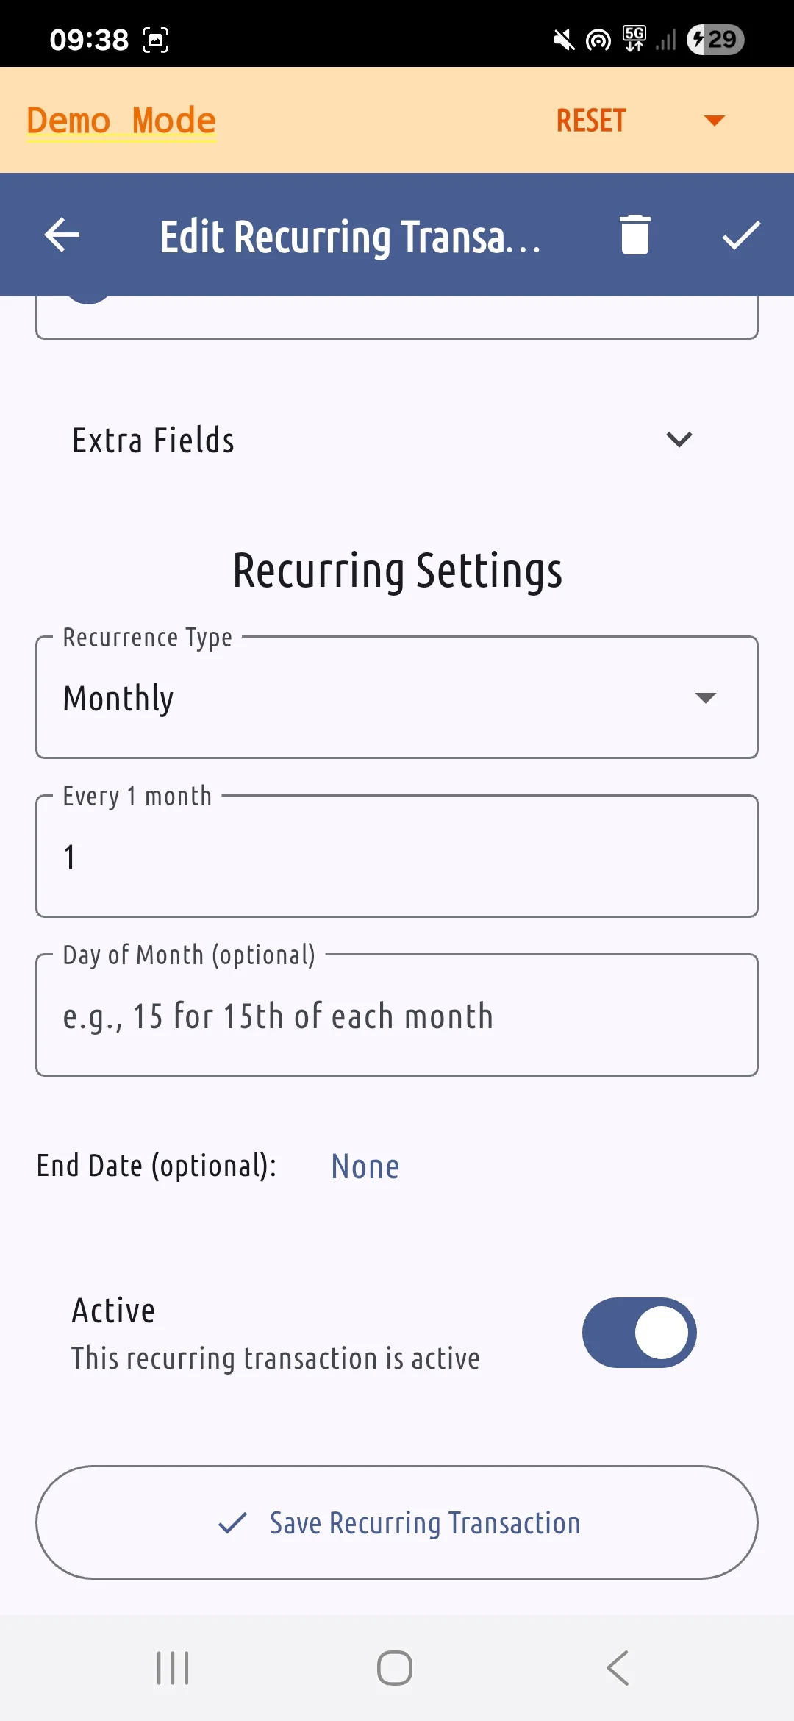Expand the Extra Fields section
This screenshot has width=794, height=1721.
tap(397, 440)
